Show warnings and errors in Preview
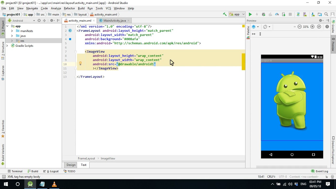 (x=327, y=27)
